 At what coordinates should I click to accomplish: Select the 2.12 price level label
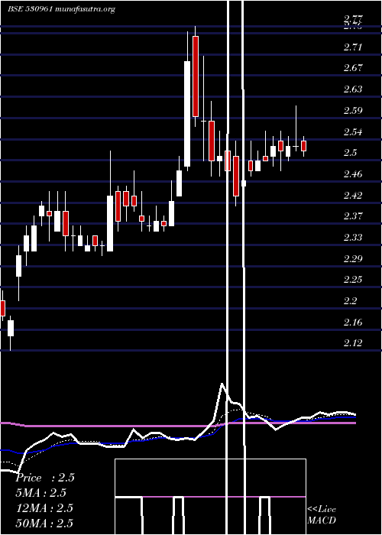(x=353, y=343)
